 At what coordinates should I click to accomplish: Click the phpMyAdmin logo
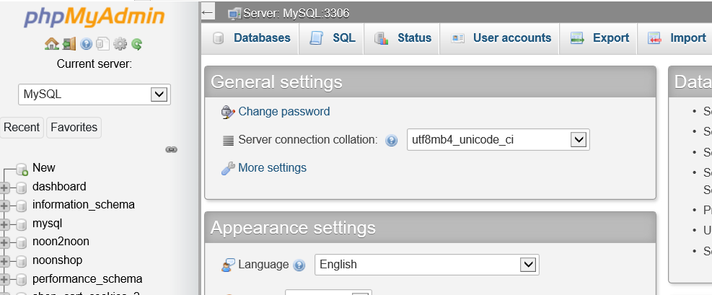pos(94,17)
